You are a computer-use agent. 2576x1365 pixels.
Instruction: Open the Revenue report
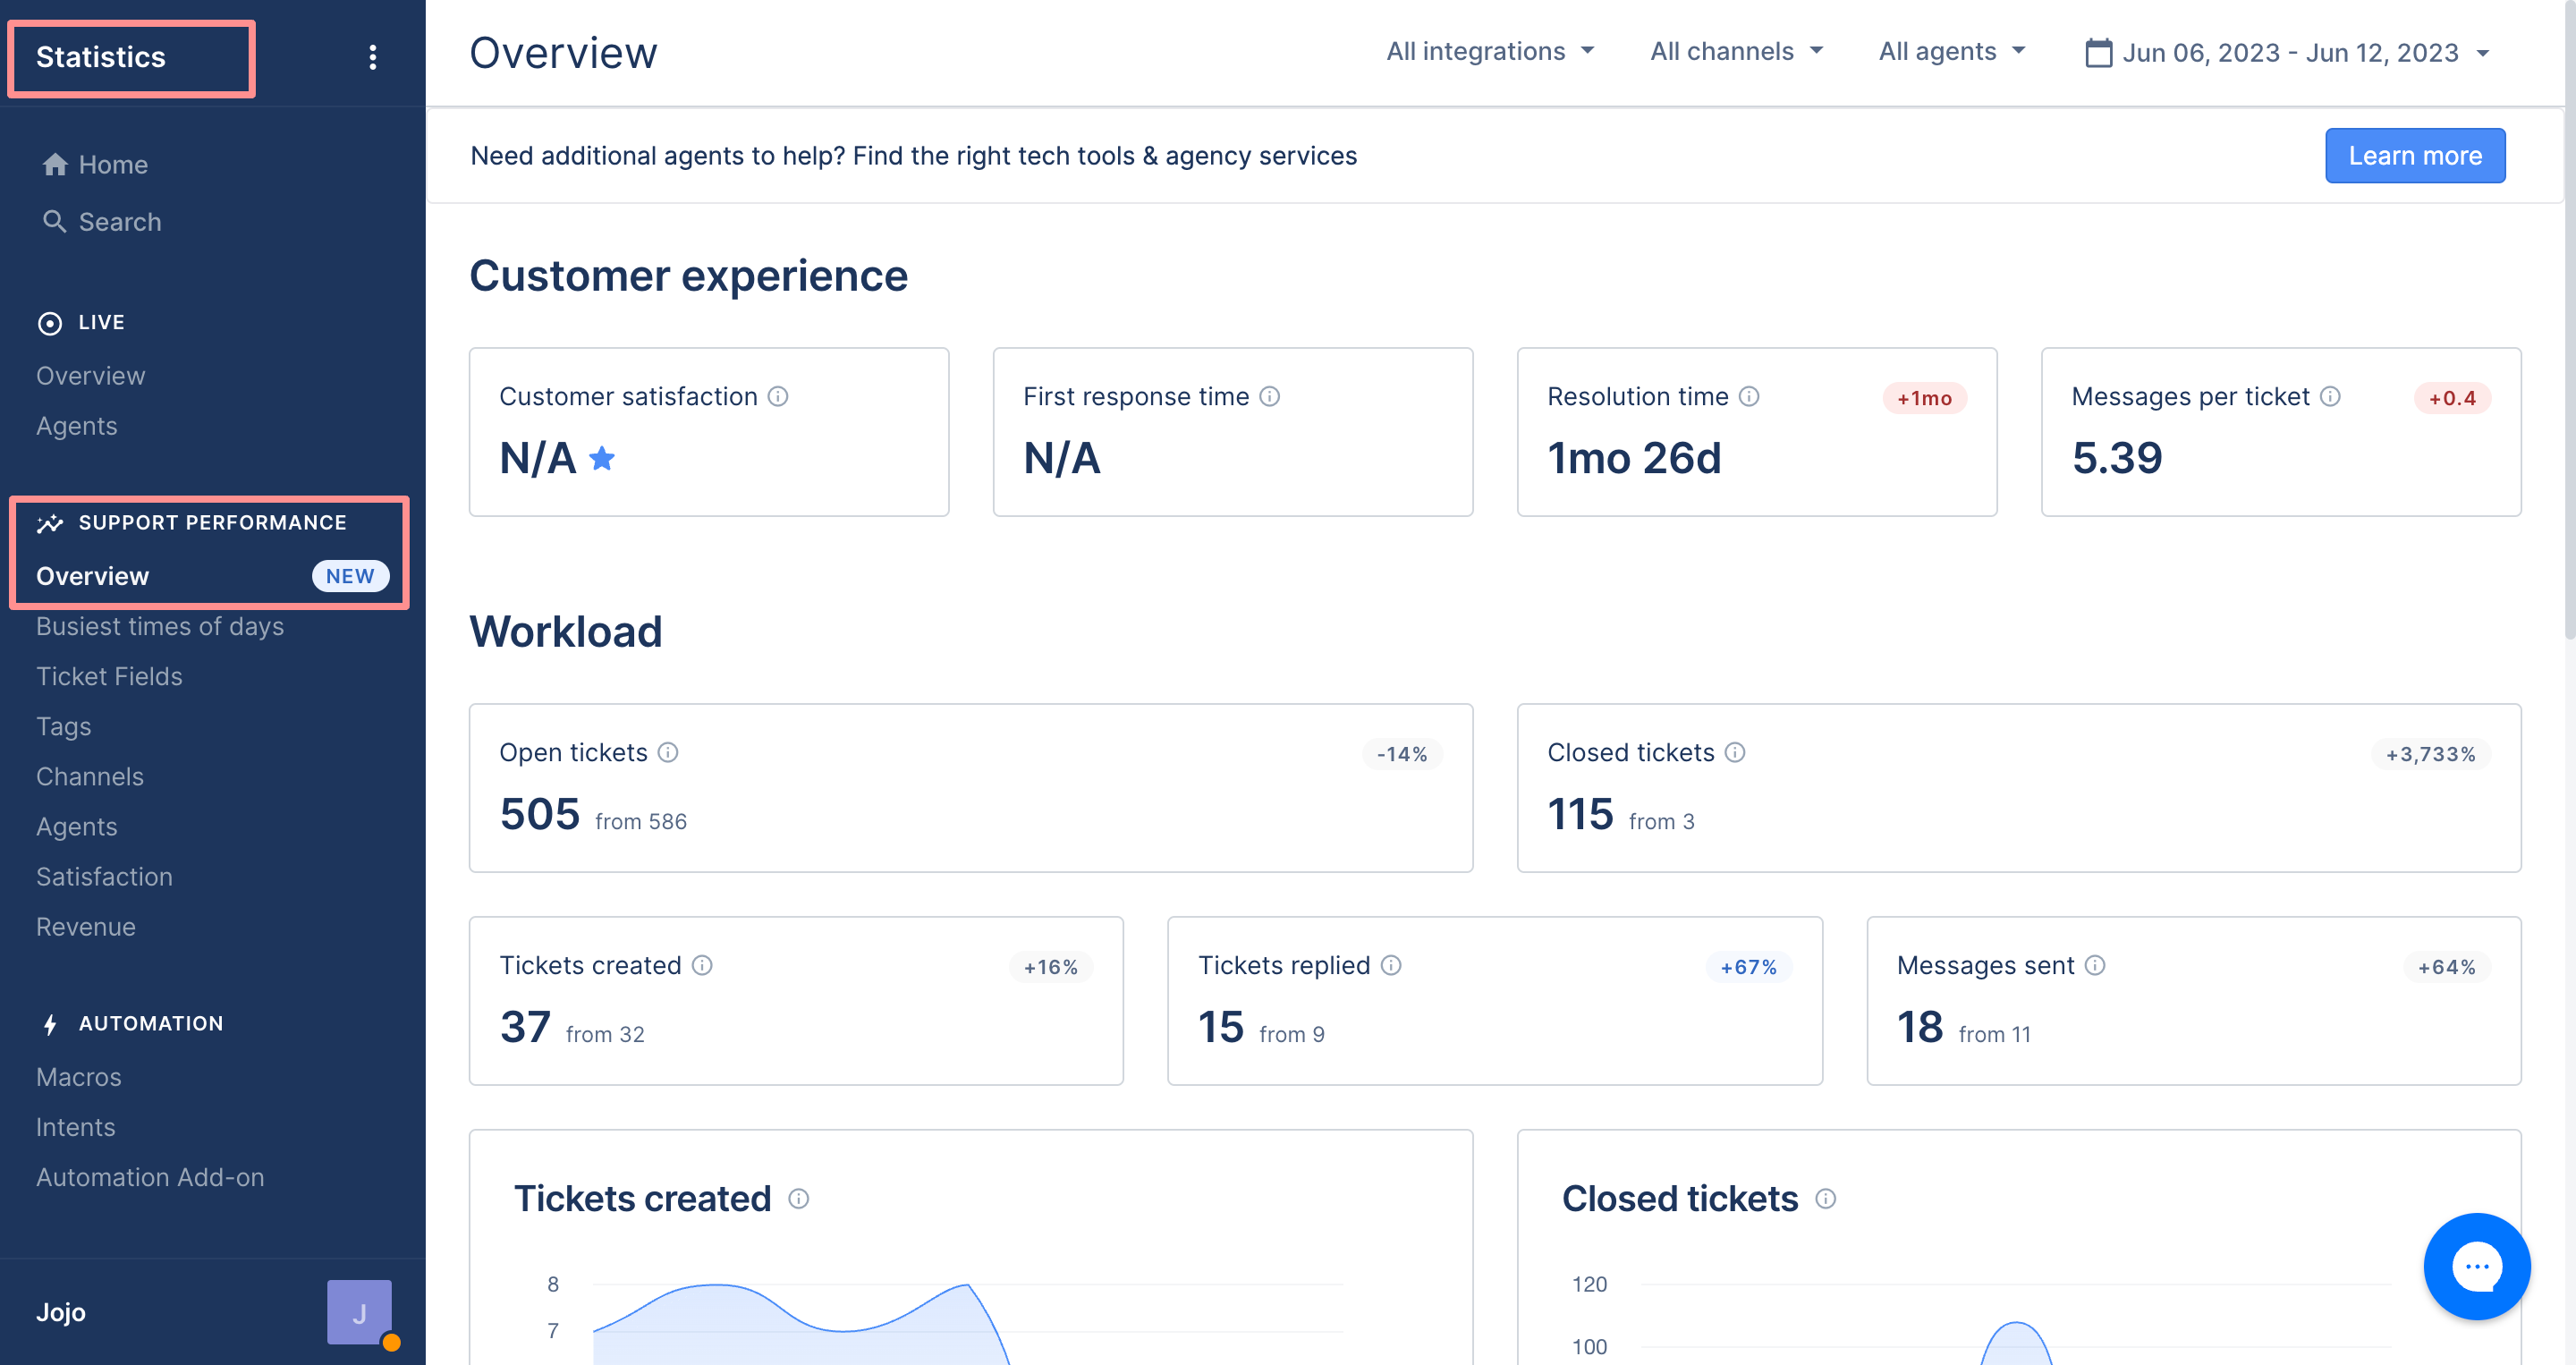click(x=86, y=927)
